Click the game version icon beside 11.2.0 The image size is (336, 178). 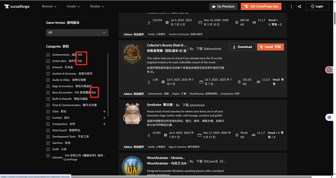(x=258, y=82)
